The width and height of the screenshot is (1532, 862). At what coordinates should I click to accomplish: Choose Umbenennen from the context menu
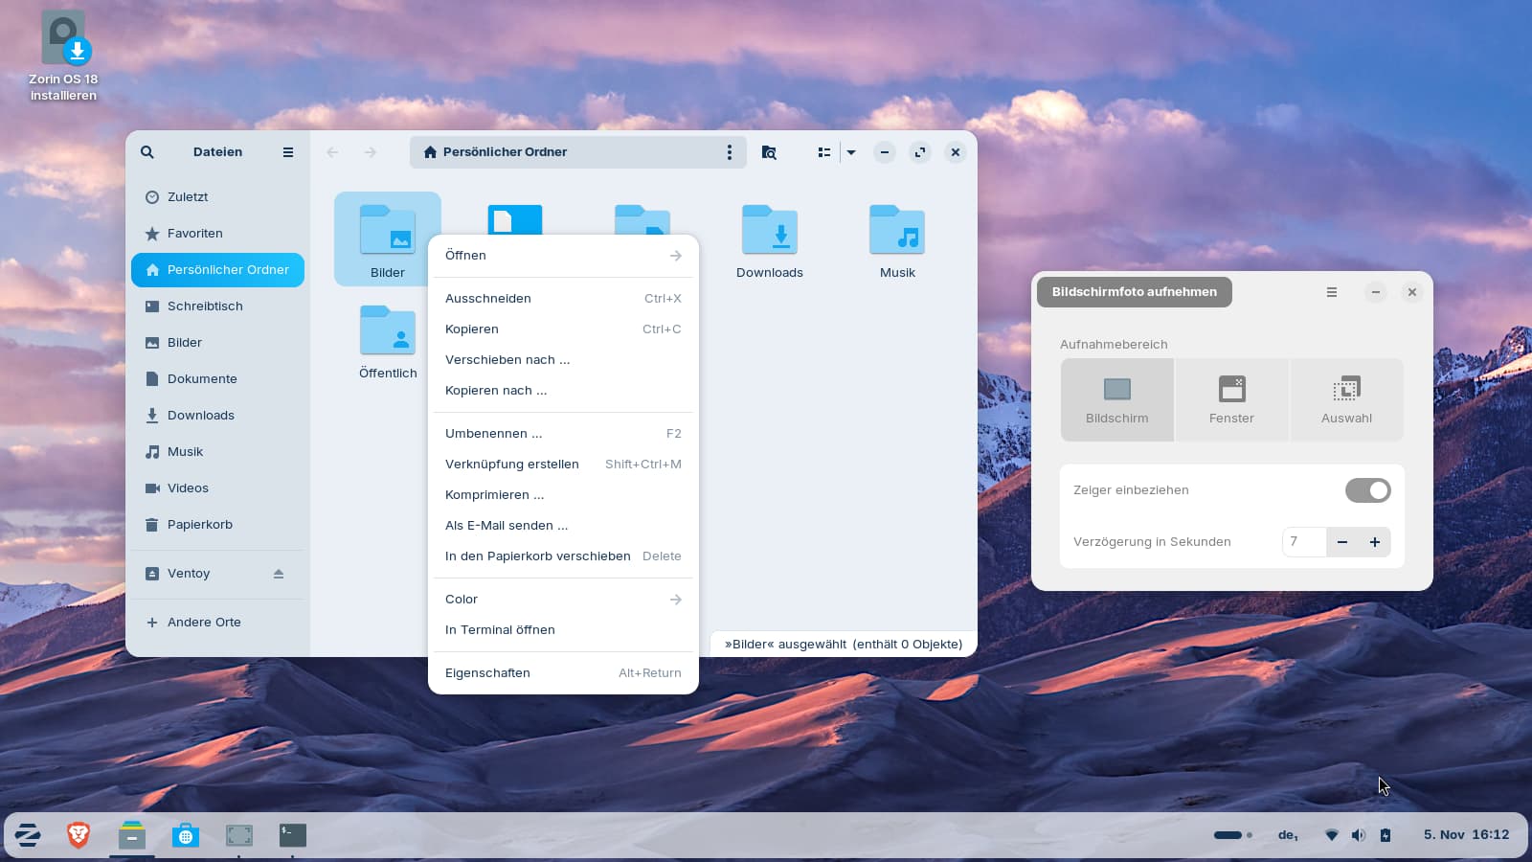pos(494,434)
